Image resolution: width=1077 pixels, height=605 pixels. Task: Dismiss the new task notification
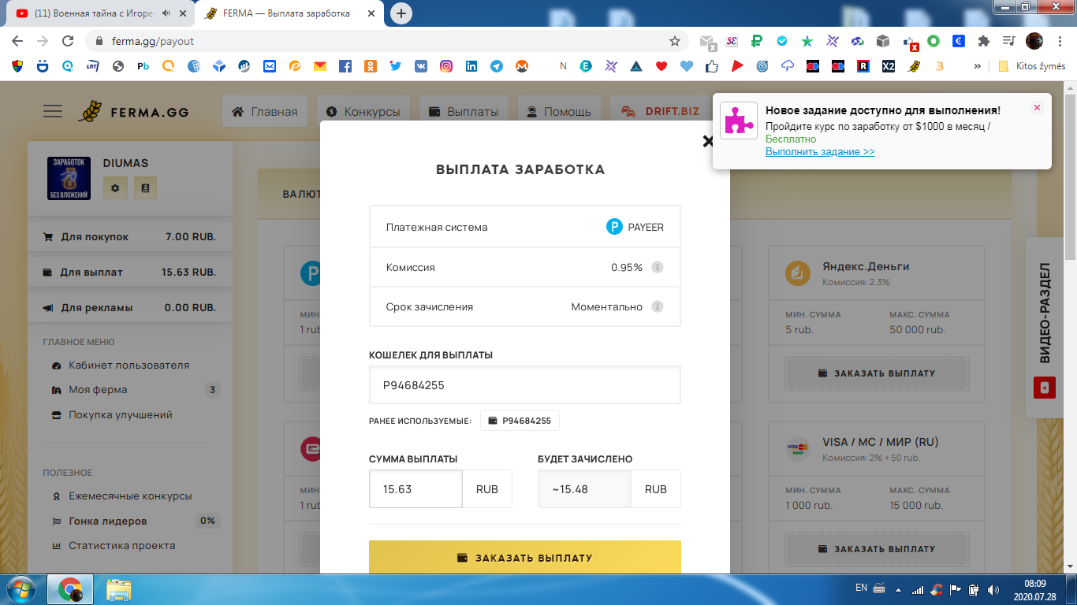(x=1037, y=108)
